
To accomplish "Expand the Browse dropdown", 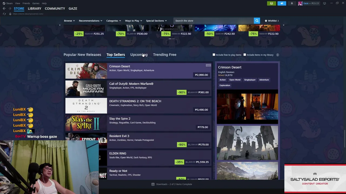I will coord(69,21).
